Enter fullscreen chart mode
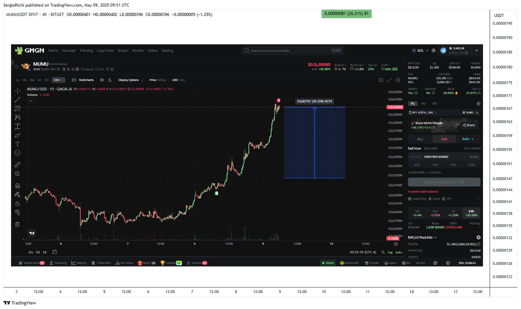The width and height of the screenshot is (521, 309). 390,80
